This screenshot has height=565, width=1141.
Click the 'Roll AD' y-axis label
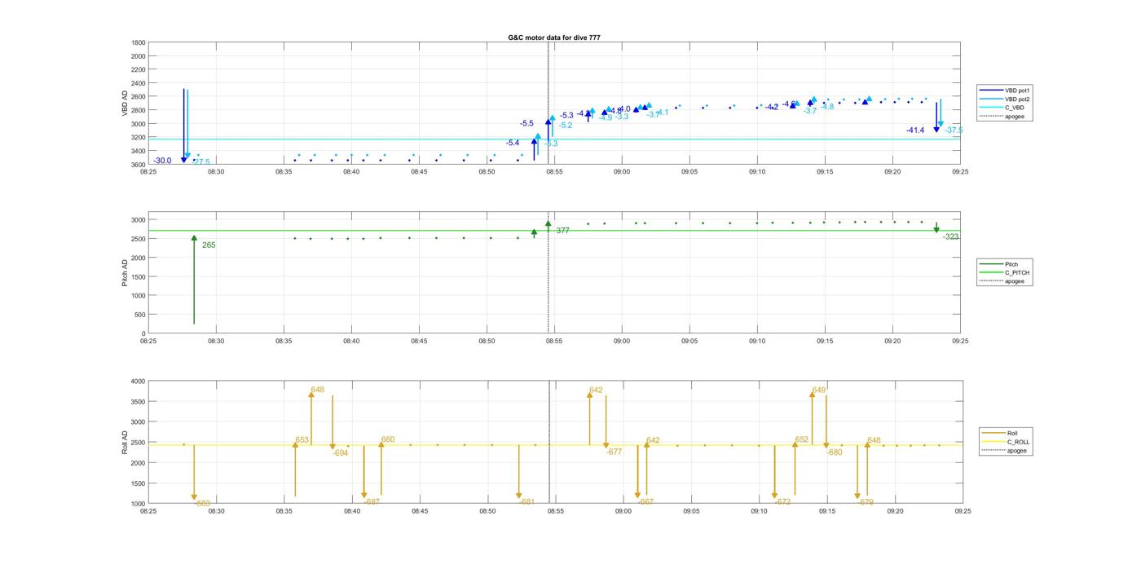pyautogui.click(x=126, y=443)
